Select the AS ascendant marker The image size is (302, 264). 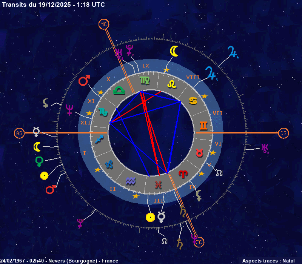click(x=19, y=133)
